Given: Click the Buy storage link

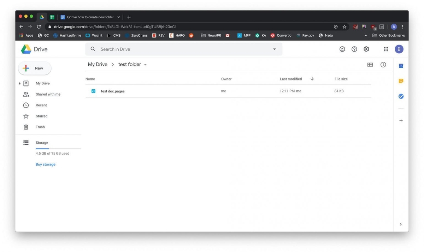Looking at the screenshot, I should tap(45, 164).
